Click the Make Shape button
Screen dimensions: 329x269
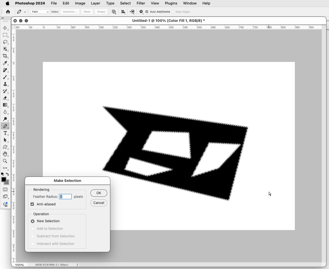point(101,12)
